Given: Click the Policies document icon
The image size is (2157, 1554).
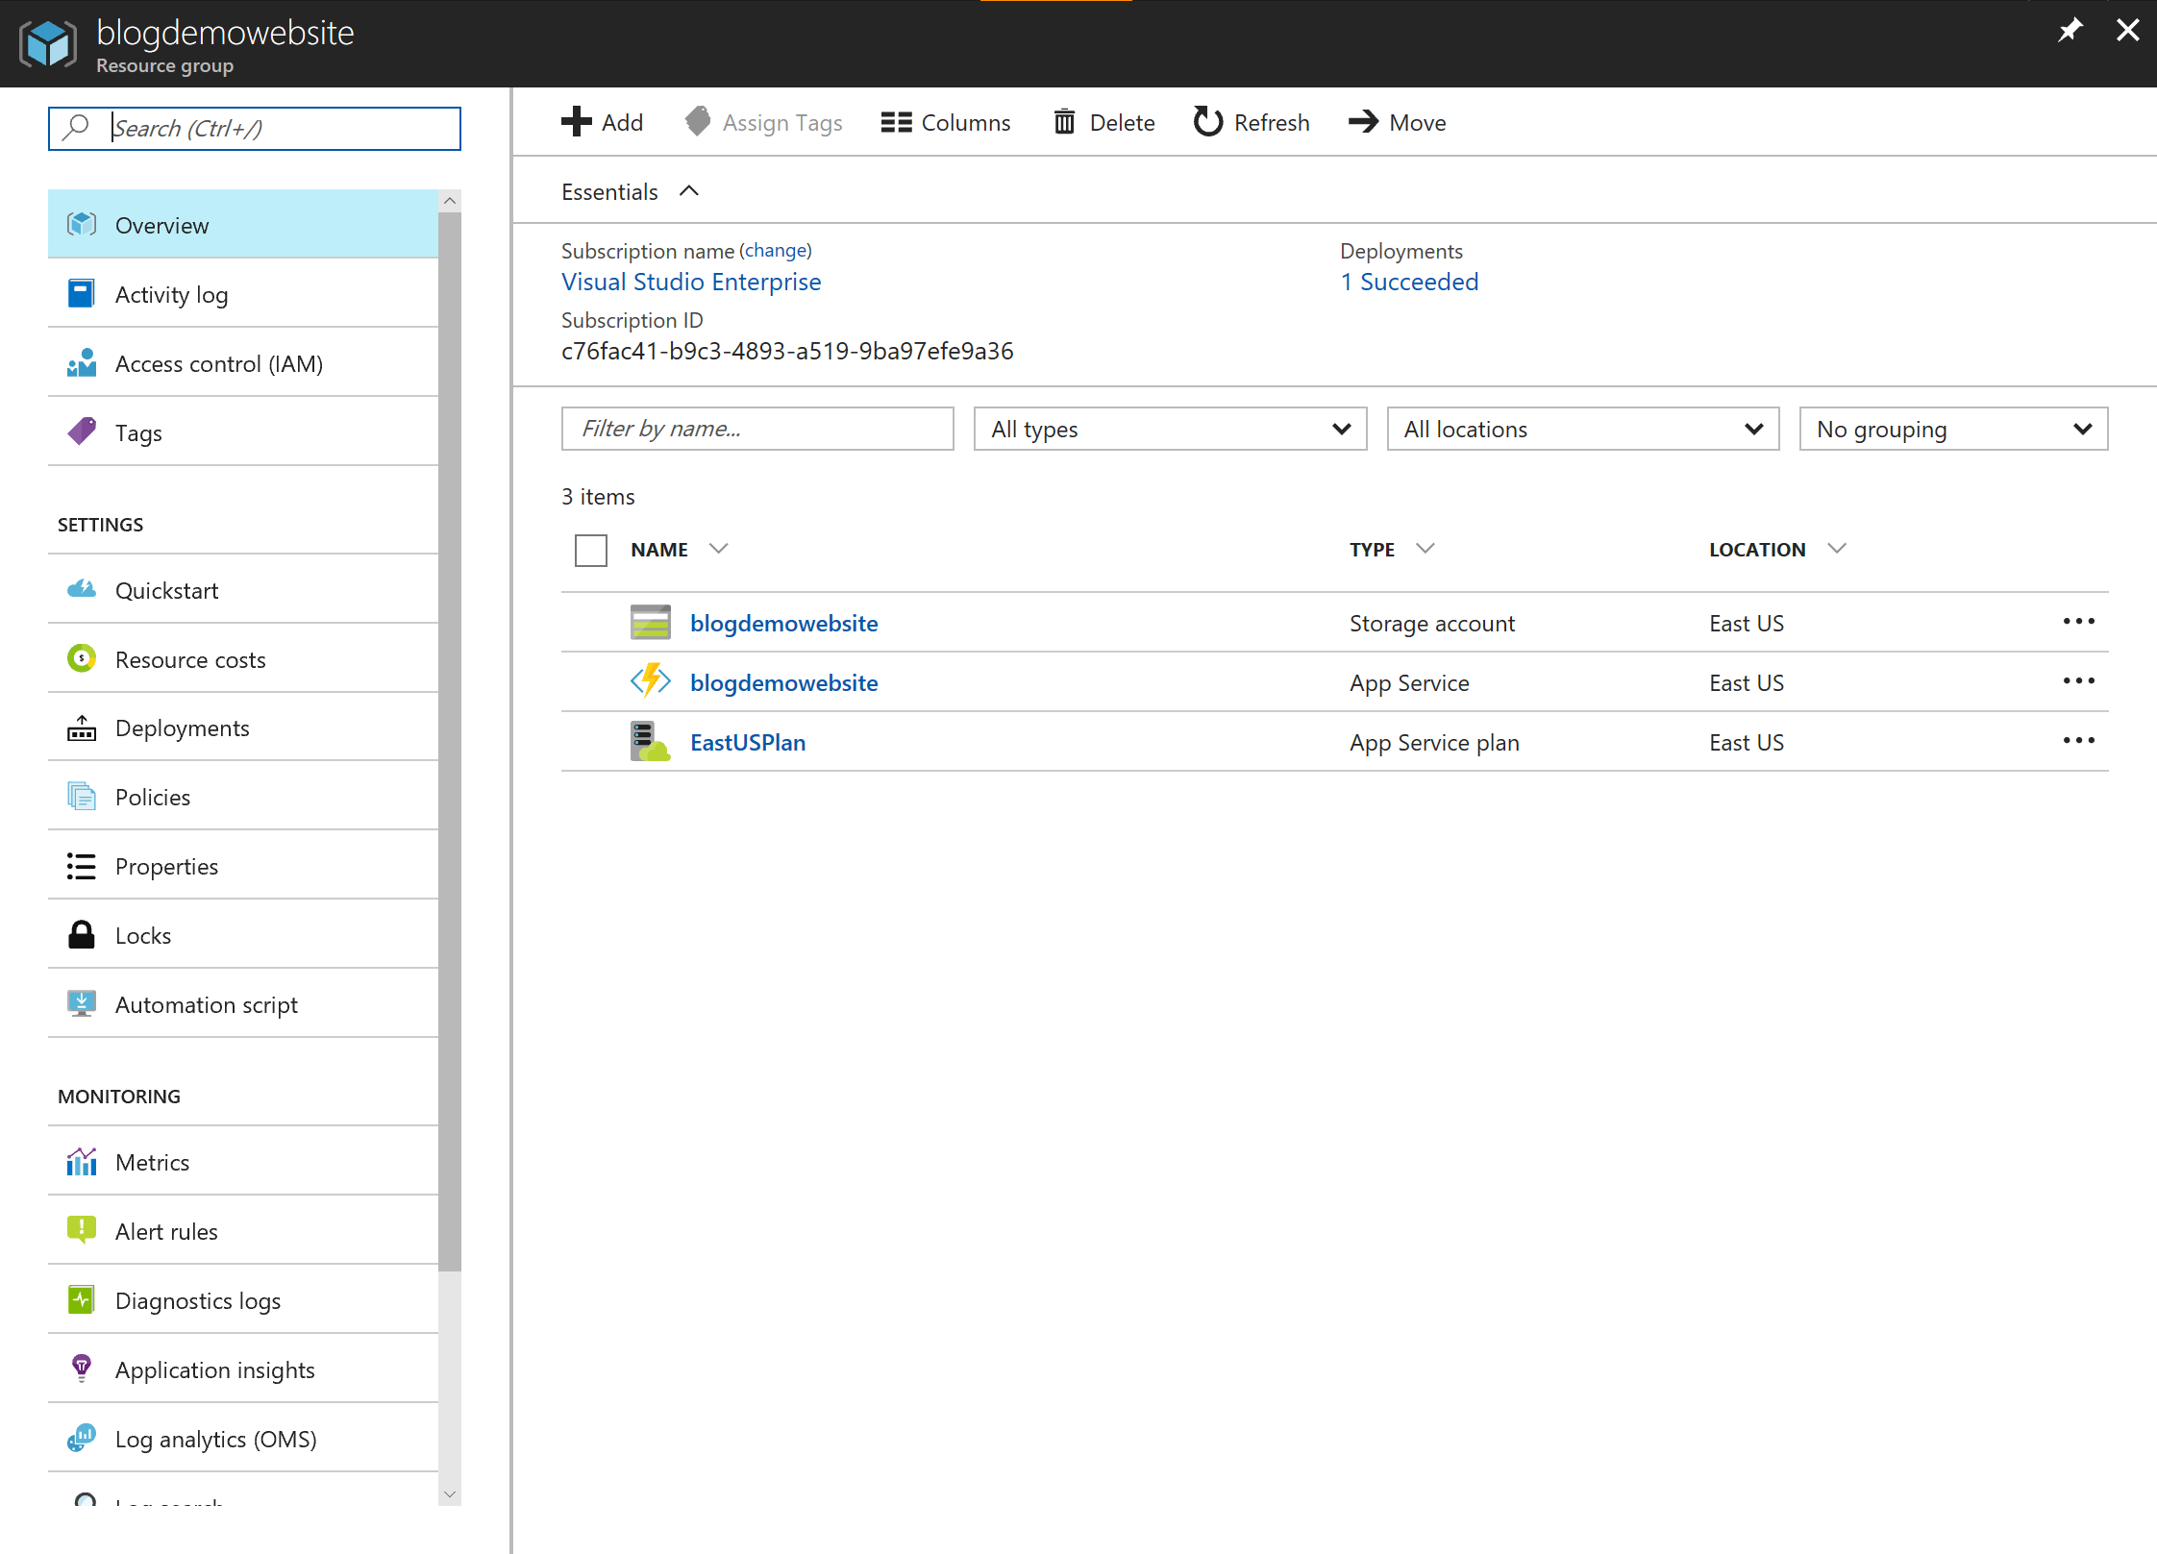Looking at the screenshot, I should (82, 797).
